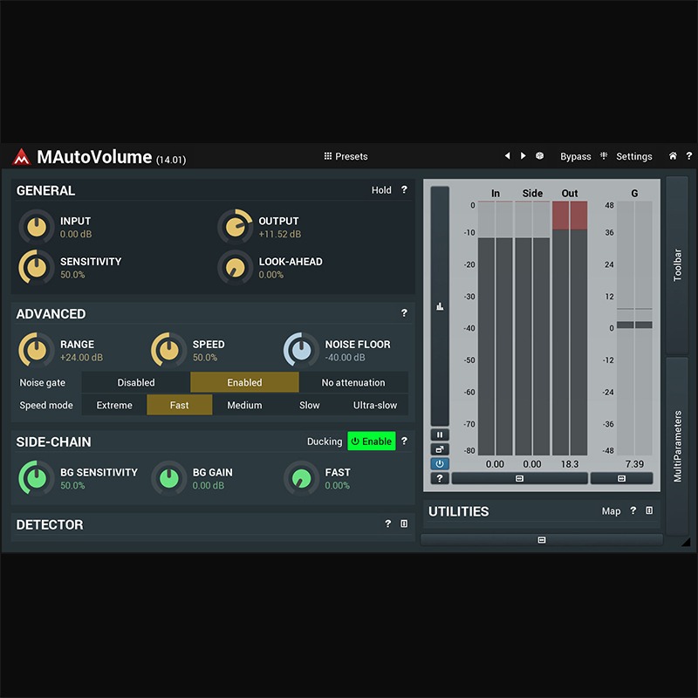The image size is (698, 698).
Task: Click the channel mode icon beside Settings
Action: [x=604, y=156]
